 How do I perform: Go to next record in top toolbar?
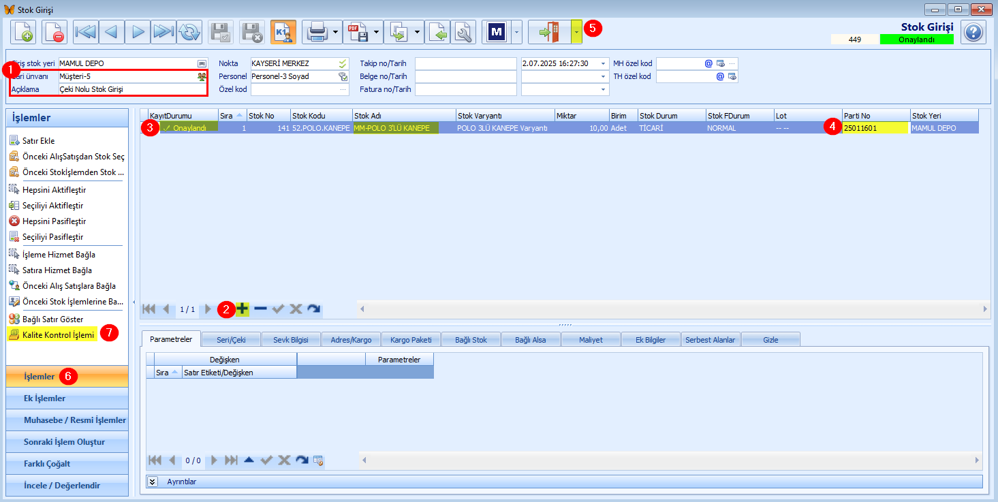pos(138,32)
